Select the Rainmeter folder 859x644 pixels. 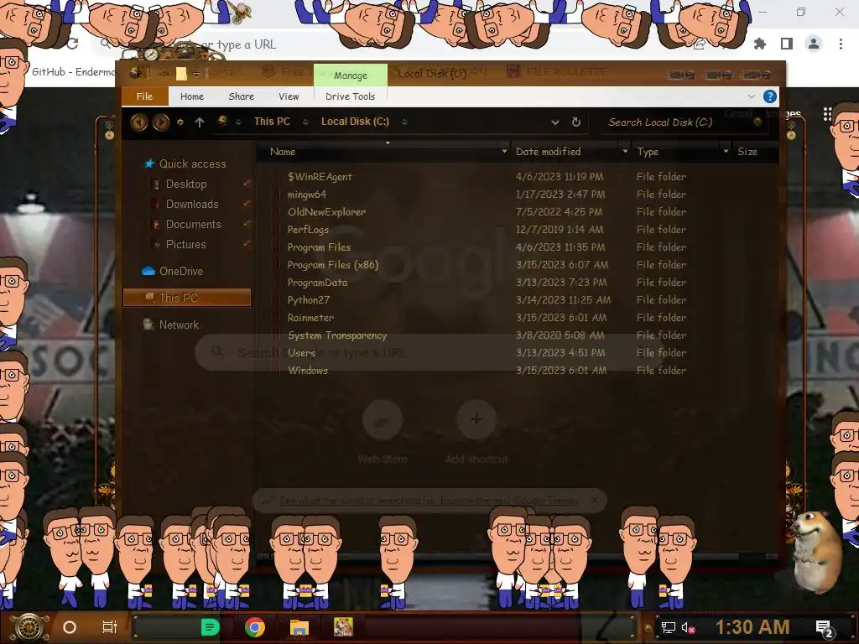click(x=310, y=318)
